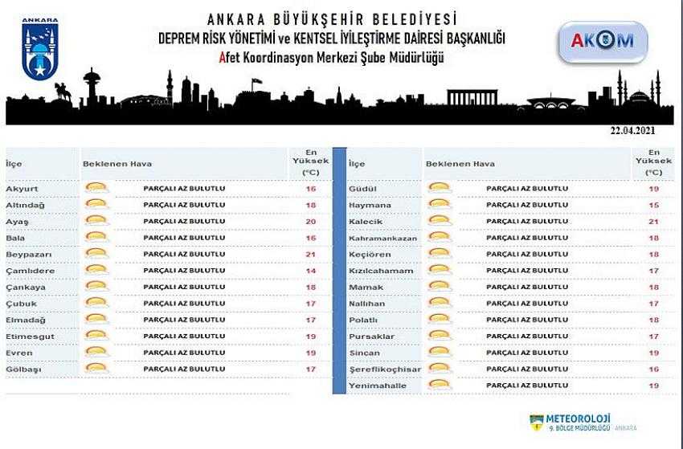Click the left table's En Yüksek header
683x449 pixels.
click(311, 162)
